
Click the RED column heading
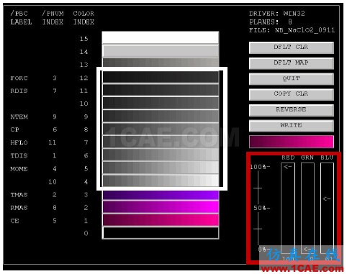click(288, 157)
